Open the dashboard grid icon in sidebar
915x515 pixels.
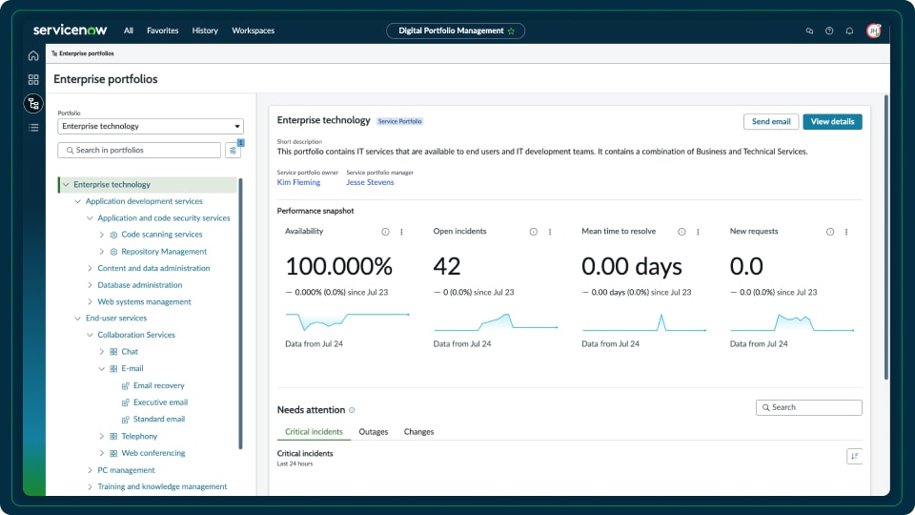click(x=33, y=79)
